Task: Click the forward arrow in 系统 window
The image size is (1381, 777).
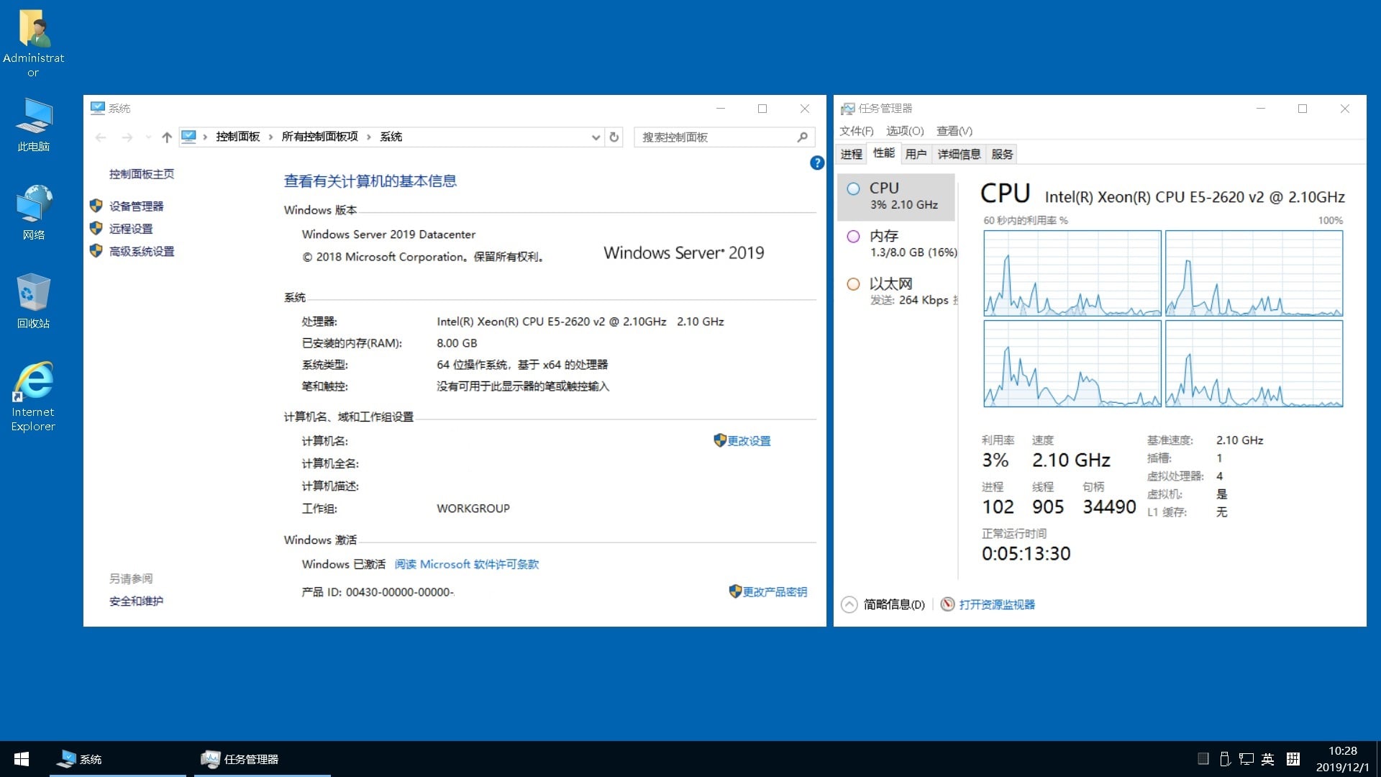Action: click(127, 137)
